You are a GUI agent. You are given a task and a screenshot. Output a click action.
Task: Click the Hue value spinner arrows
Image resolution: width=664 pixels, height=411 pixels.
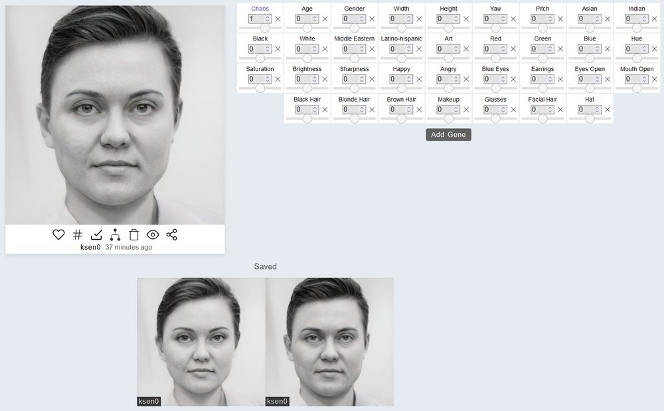645,49
